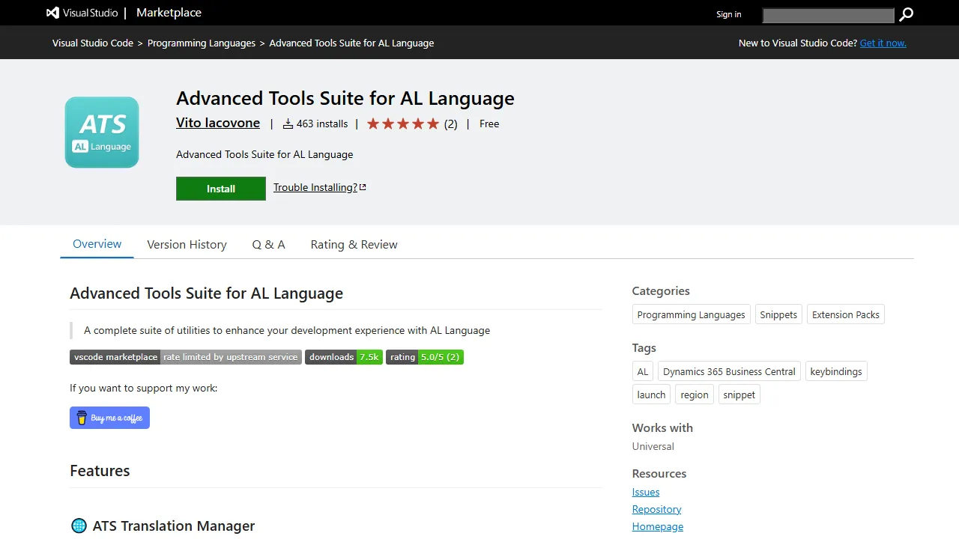Click the installs download icon
Viewport: 959px width, 539px height.
click(x=288, y=124)
